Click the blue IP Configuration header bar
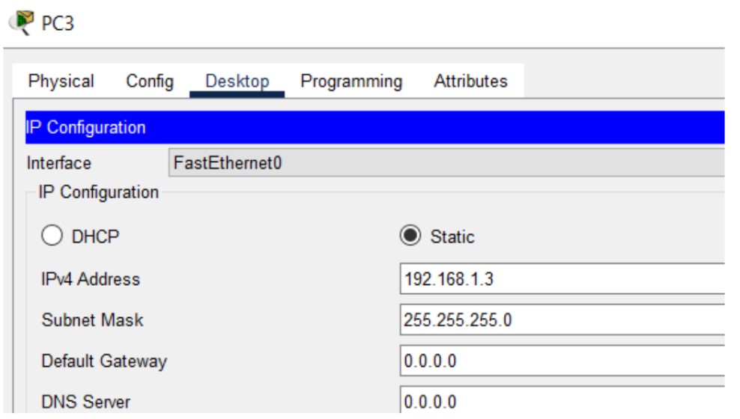 (374, 127)
